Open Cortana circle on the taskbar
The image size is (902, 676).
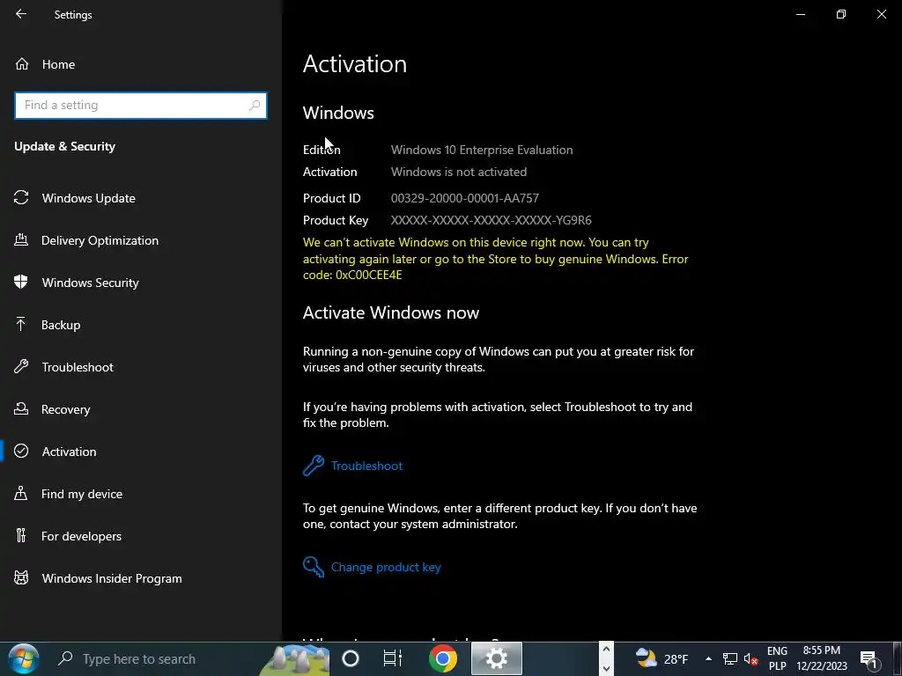[x=351, y=658]
